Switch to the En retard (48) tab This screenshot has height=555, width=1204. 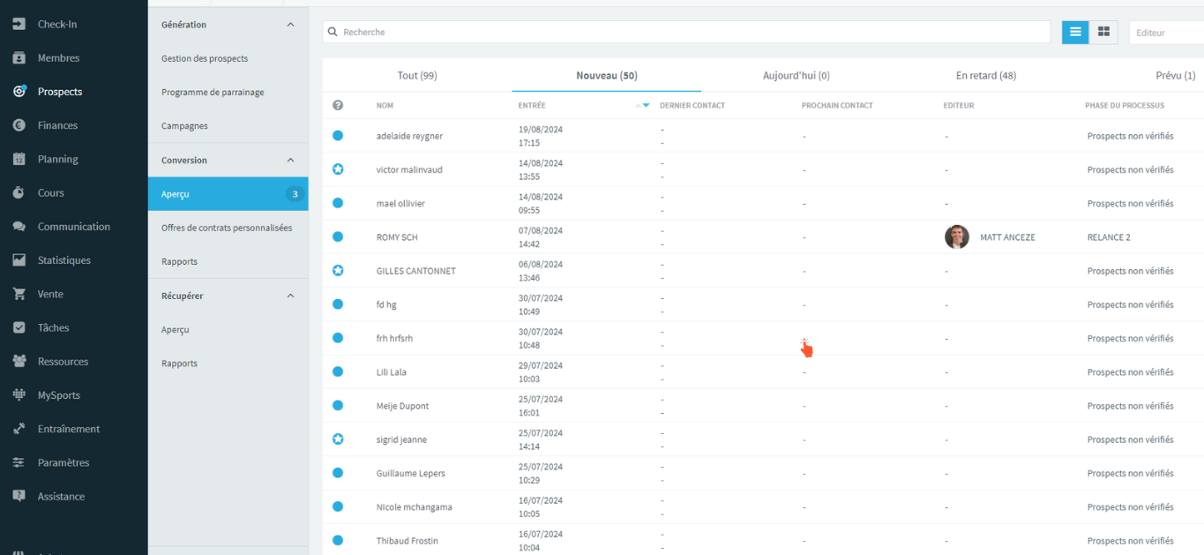[x=986, y=76]
